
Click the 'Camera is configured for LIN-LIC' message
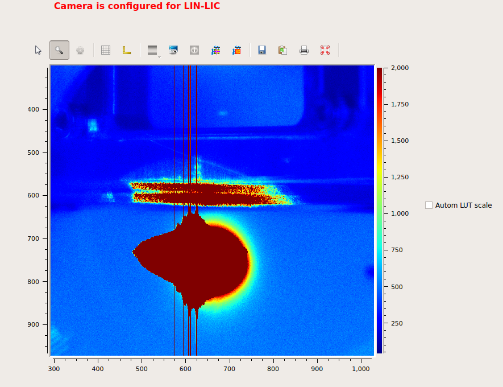pyautogui.click(x=137, y=6)
